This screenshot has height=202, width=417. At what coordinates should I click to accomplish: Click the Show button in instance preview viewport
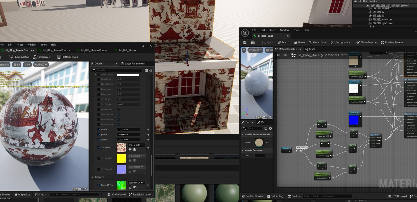[27, 65]
